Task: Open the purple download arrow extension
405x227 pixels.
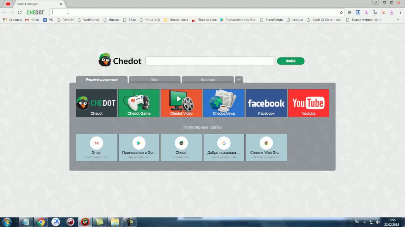Action: 392,12
